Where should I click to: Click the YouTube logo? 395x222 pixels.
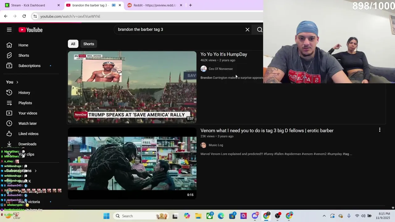pos(30,30)
